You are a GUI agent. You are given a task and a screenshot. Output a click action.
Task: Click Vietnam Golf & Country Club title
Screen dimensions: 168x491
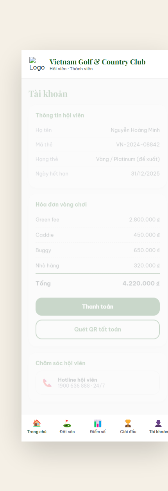pyautogui.click(x=98, y=62)
